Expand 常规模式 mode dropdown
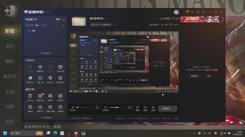Screen dimensions: 245x137 (31, 19)
